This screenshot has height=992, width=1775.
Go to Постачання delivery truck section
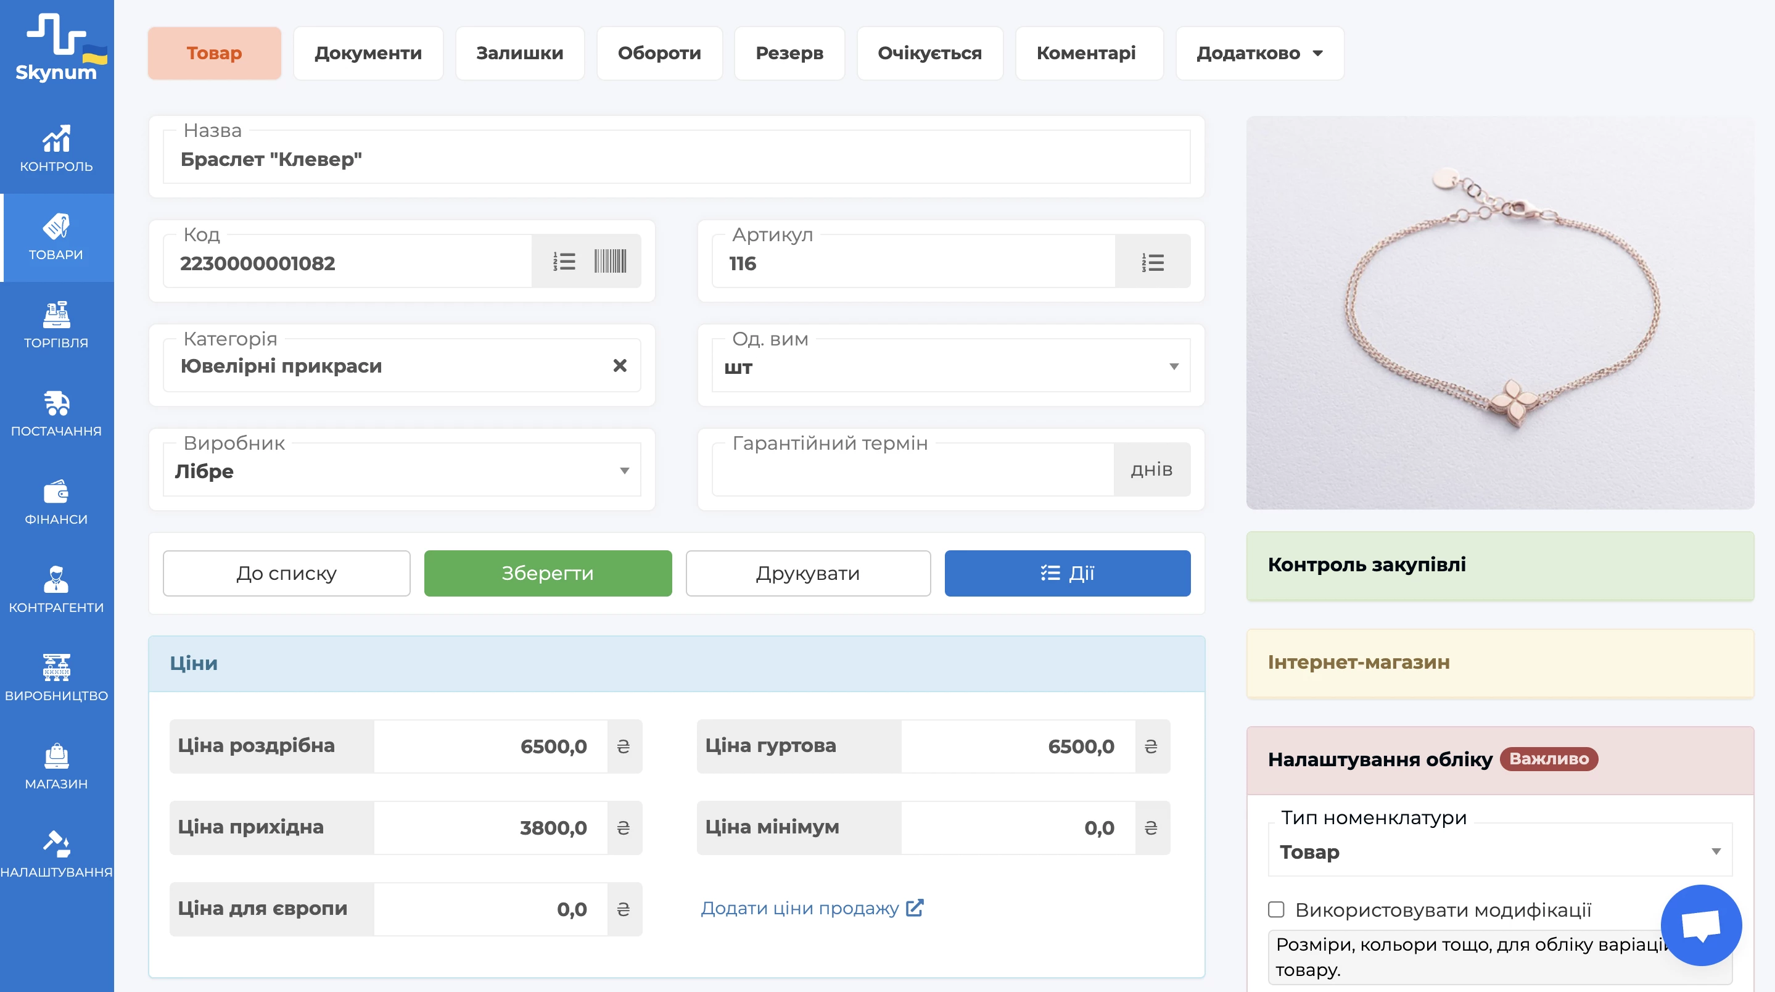coord(56,413)
